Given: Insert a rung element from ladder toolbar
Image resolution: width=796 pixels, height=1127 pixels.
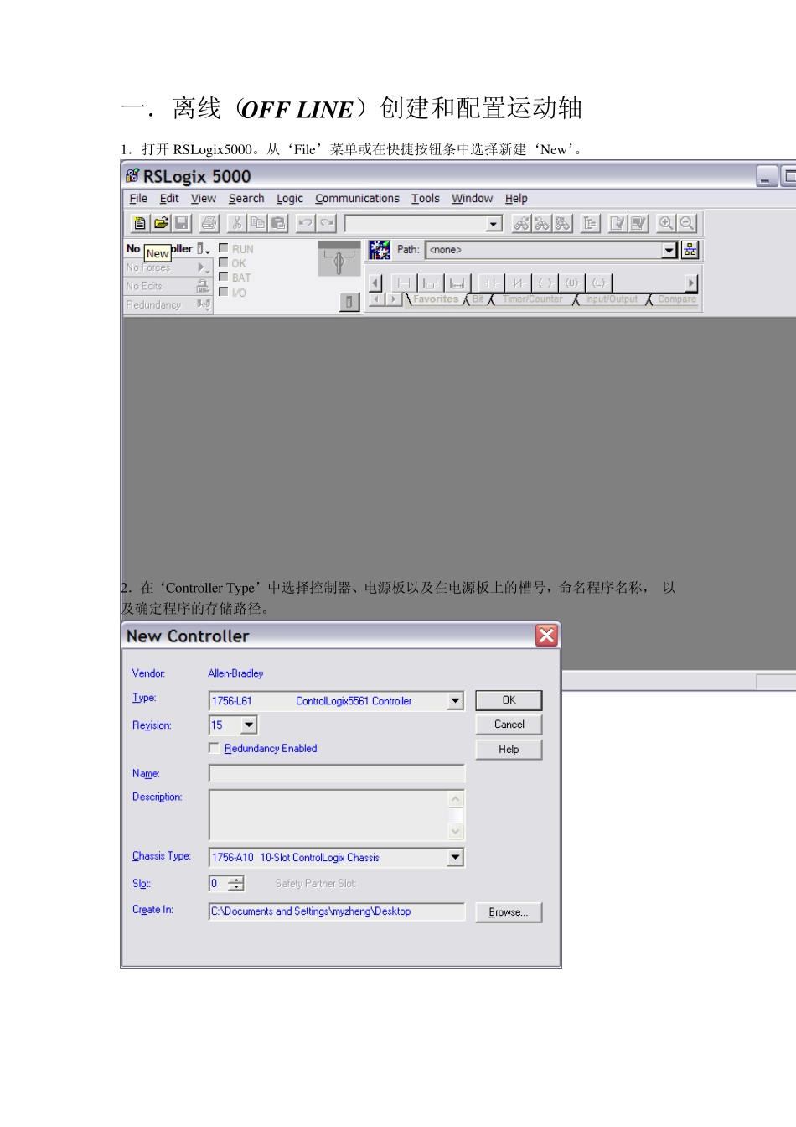Looking at the screenshot, I should click(404, 283).
